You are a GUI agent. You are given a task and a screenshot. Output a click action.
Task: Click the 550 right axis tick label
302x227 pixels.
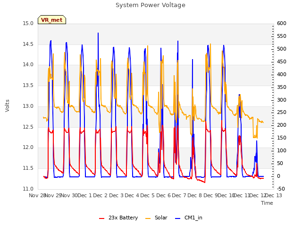click(x=282, y=36)
